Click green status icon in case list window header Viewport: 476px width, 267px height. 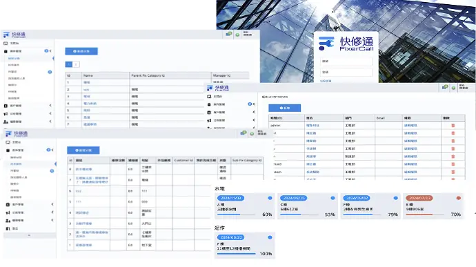coord(252,134)
